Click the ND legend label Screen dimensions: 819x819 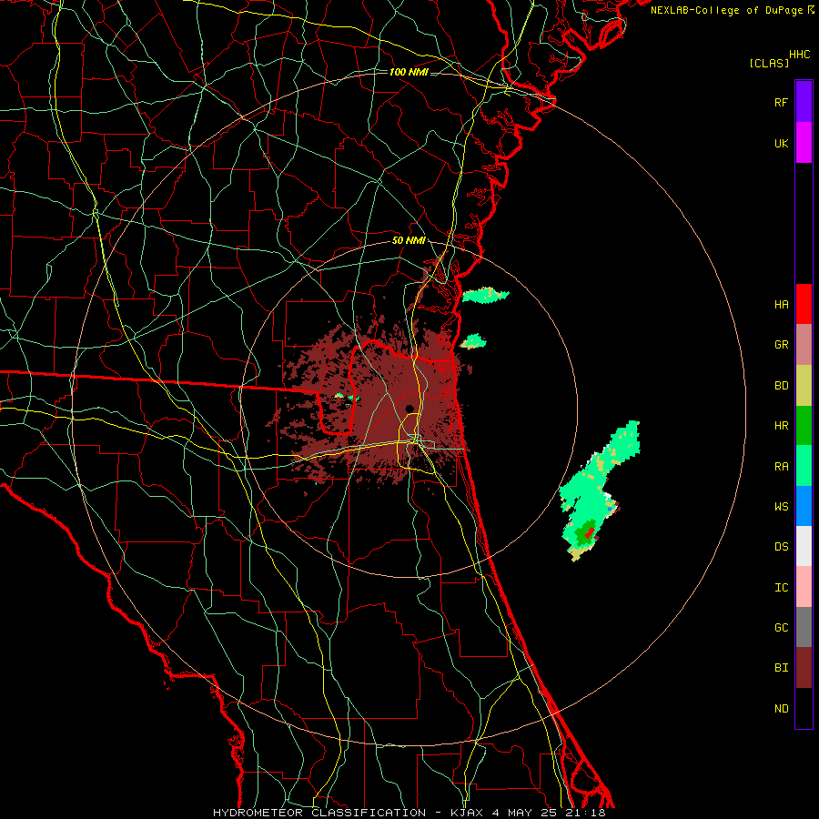pyautogui.click(x=781, y=709)
